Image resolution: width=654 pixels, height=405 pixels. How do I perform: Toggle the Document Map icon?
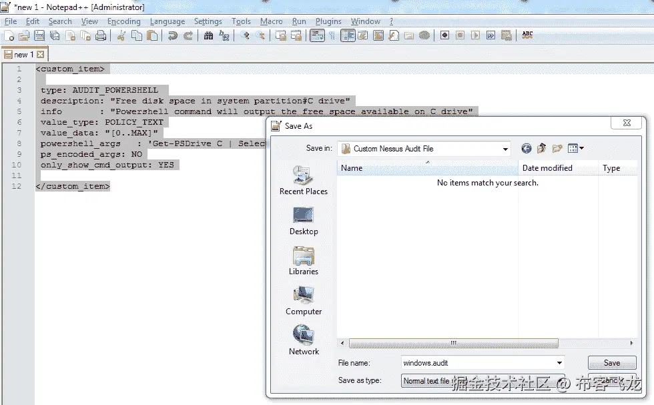[x=378, y=36]
